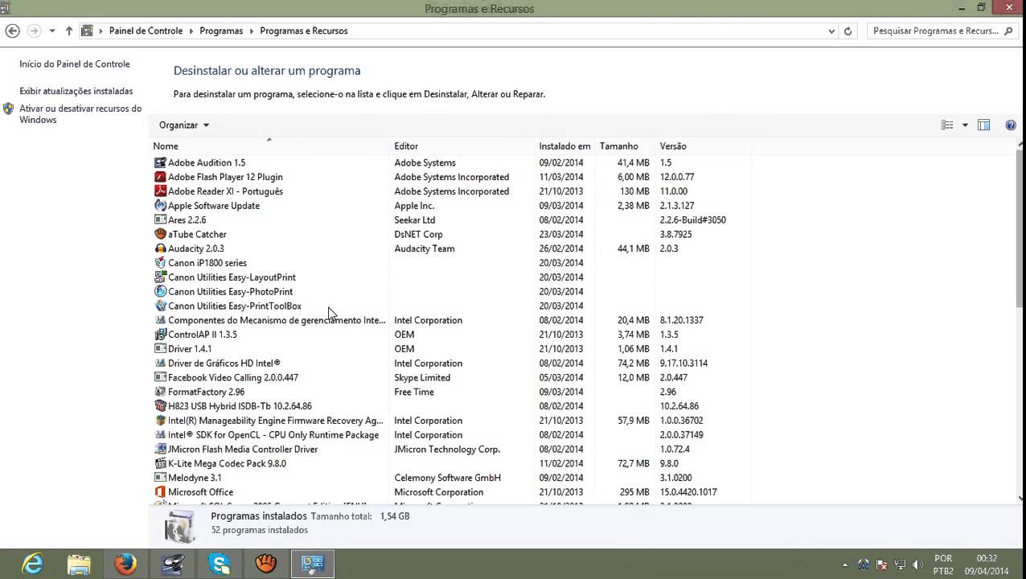The height and width of the screenshot is (579, 1026).
Task: Click the Canon iP1800 series icon
Action: pos(160,263)
